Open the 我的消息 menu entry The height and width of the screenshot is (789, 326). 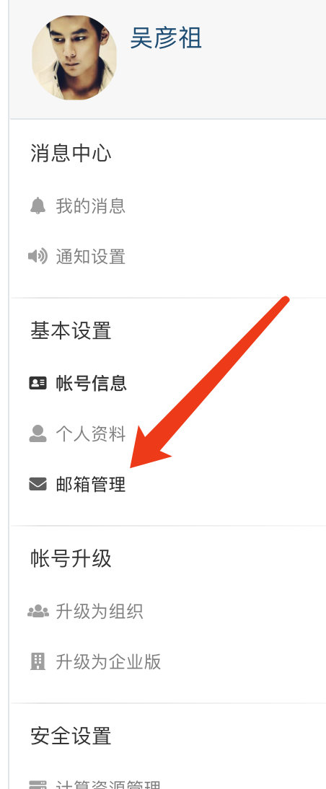[x=91, y=206]
